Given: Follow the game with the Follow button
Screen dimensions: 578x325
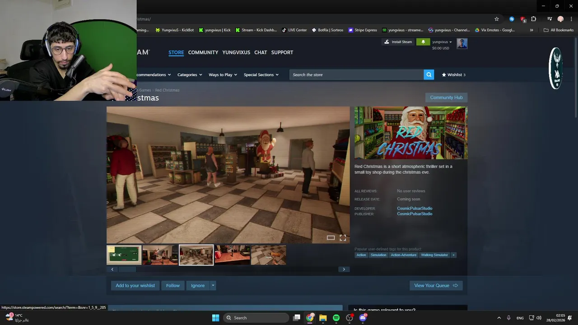Looking at the screenshot, I should point(173,286).
